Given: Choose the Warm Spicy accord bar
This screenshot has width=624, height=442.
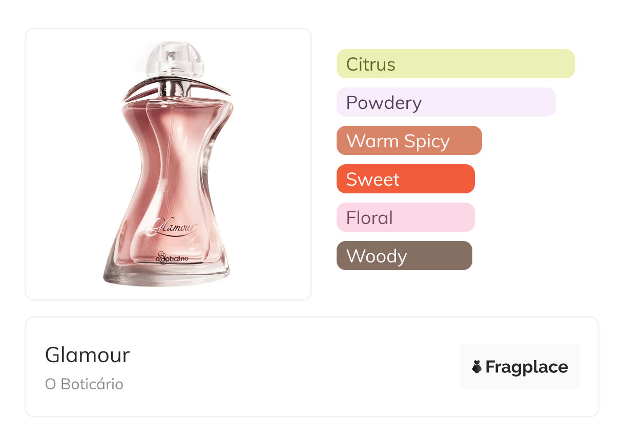Looking at the screenshot, I should pos(409,141).
